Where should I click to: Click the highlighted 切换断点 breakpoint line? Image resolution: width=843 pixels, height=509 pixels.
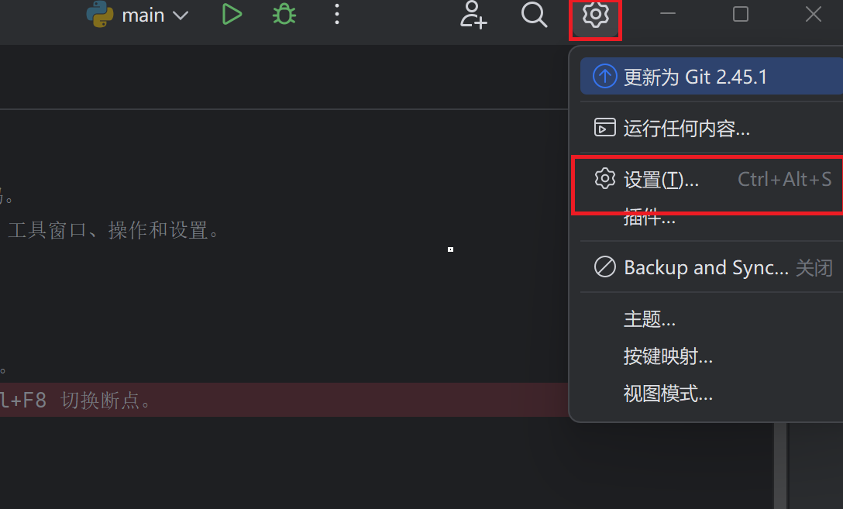coord(284,400)
